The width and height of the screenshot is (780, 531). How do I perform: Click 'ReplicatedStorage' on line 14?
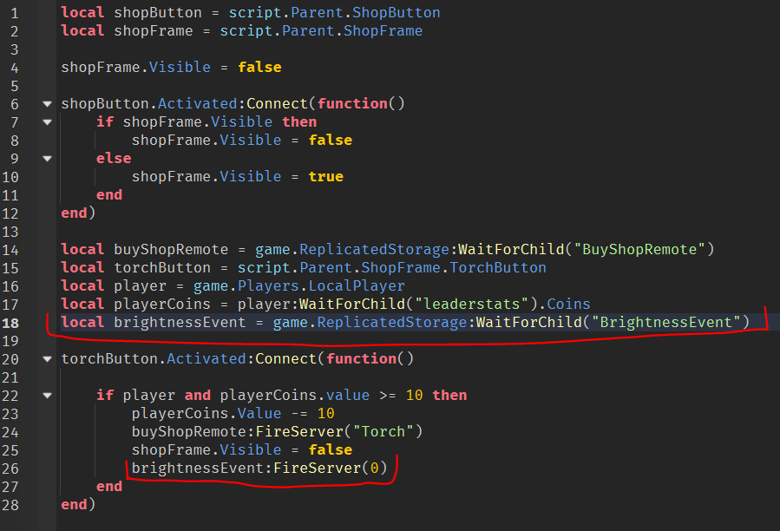374,249
